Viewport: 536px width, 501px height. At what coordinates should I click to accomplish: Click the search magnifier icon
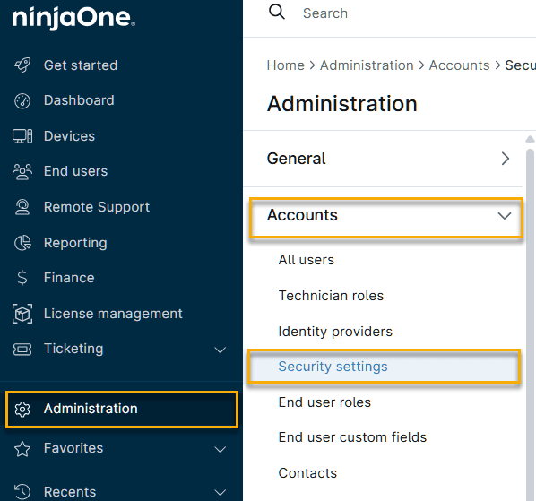tap(277, 13)
